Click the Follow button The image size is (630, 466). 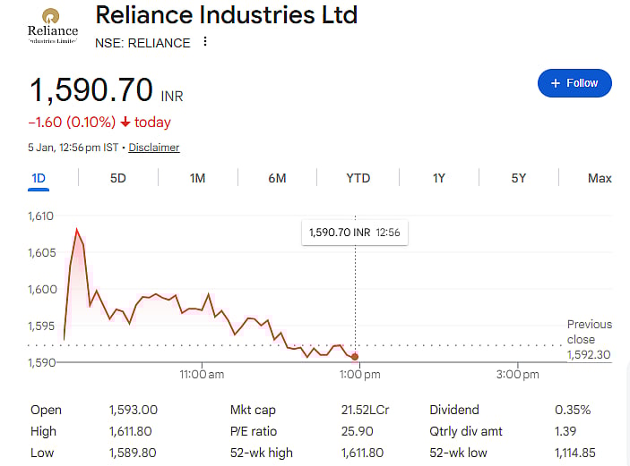(574, 83)
